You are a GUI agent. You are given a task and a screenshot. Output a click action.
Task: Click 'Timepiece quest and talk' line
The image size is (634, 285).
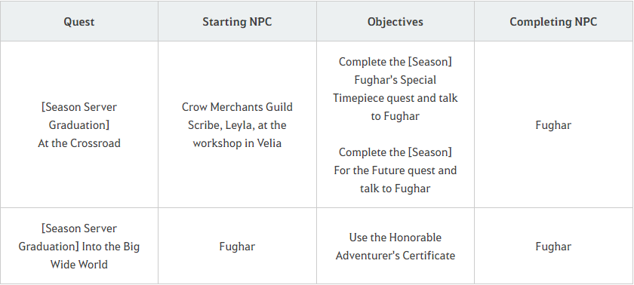tap(395, 98)
